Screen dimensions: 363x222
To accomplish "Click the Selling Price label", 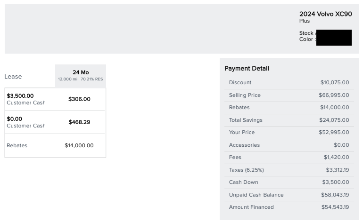I will coord(245,95).
